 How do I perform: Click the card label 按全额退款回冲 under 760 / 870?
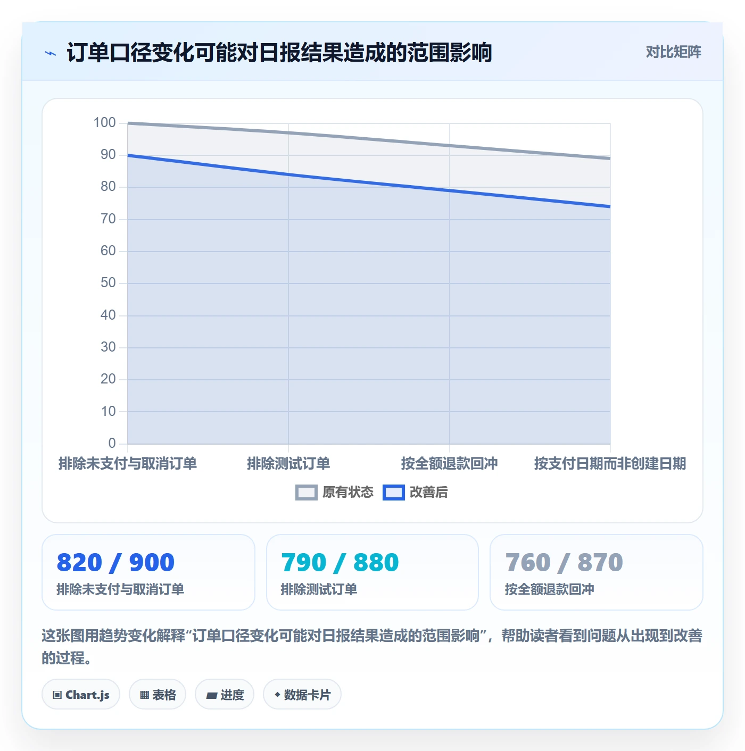[550, 589]
